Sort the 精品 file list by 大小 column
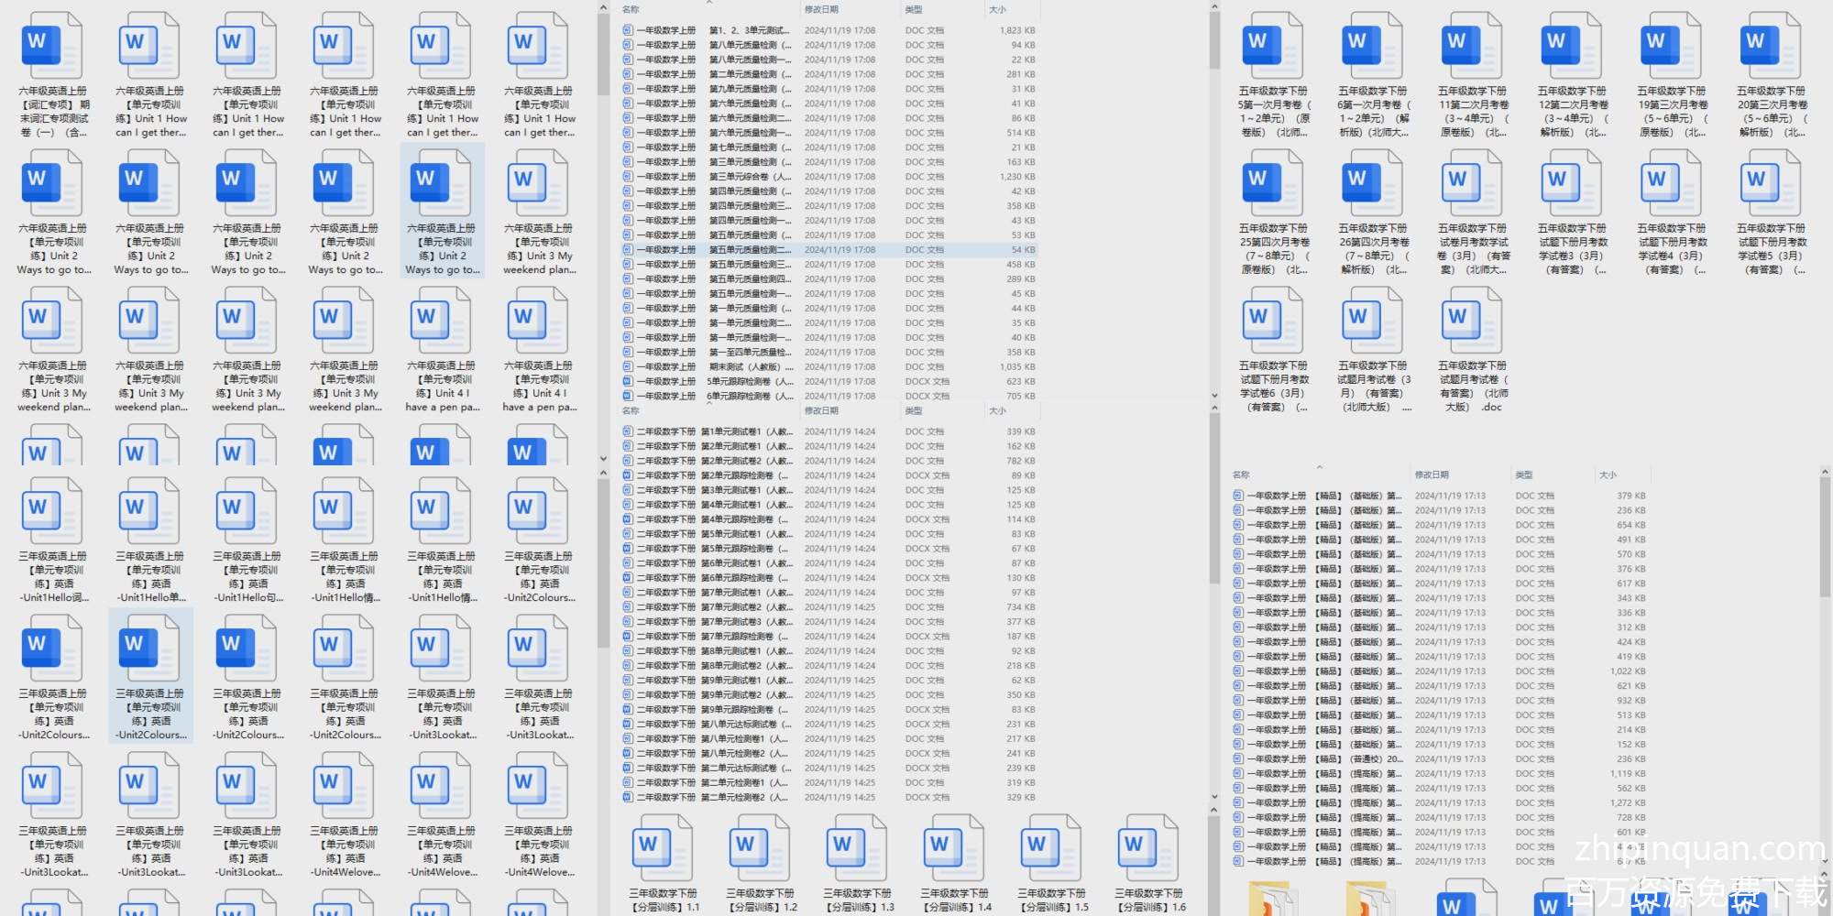The width and height of the screenshot is (1833, 916). 1608,475
